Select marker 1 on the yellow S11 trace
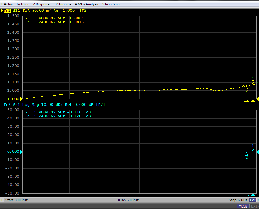Image resolution: width=259 pixels, height=209 pixels. pos(253,82)
